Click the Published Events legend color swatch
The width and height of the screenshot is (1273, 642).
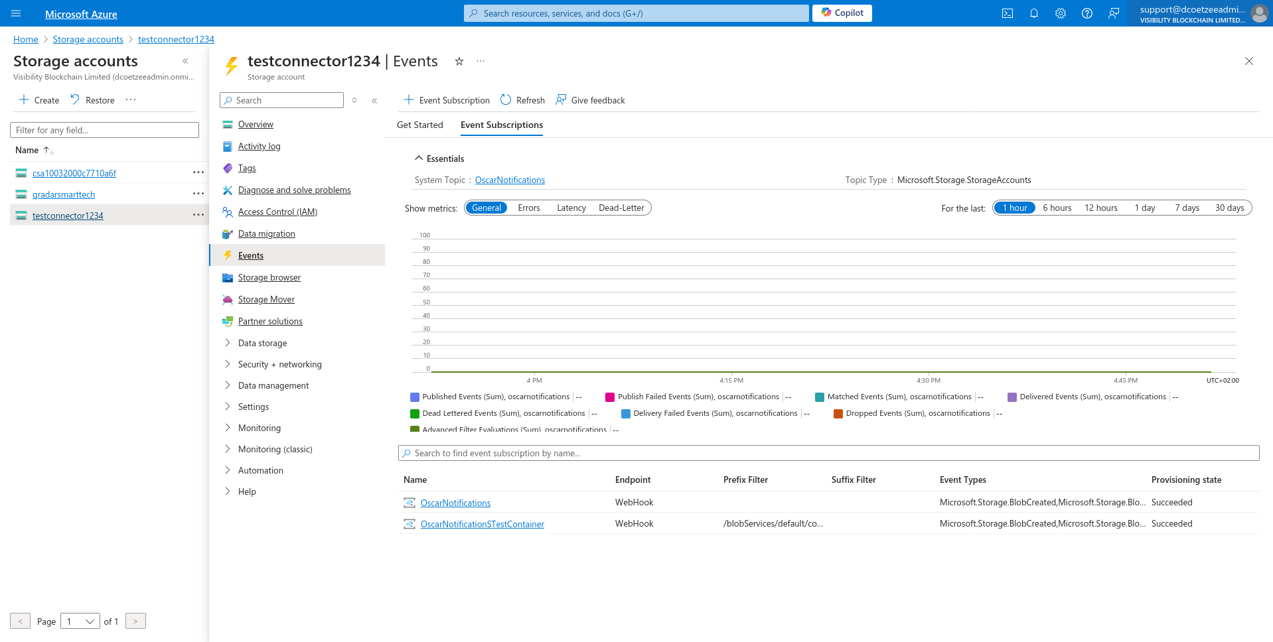pos(415,397)
